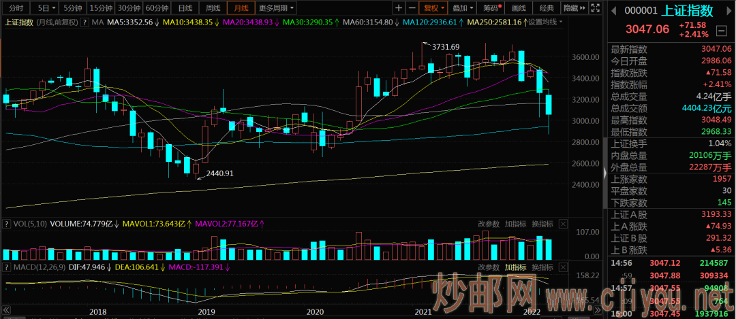This screenshot has height=319, width=736.
Task: Click 换指标 in the MACD panel
Action: (x=542, y=267)
